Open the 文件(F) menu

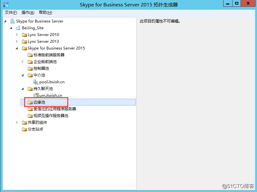pyautogui.click(x=11, y=13)
